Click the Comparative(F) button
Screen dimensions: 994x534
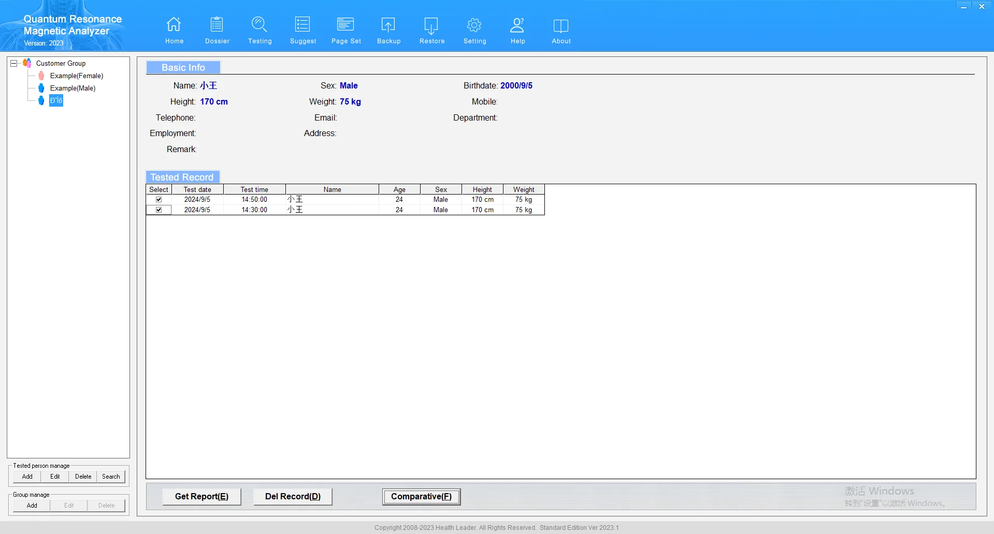pyautogui.click(x=421, y=497)
